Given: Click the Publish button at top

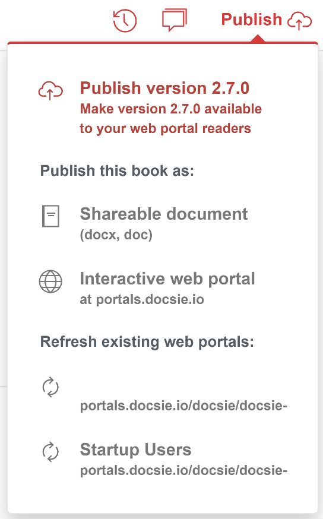Looking at the screenshot, I should 251,19.
